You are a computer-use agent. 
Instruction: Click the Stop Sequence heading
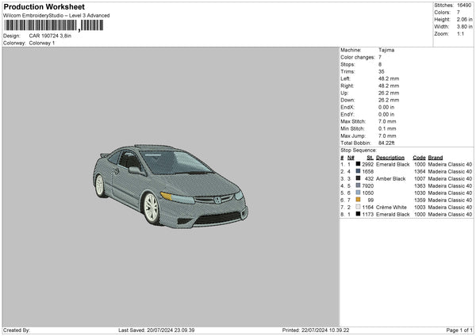click(359, 149)
